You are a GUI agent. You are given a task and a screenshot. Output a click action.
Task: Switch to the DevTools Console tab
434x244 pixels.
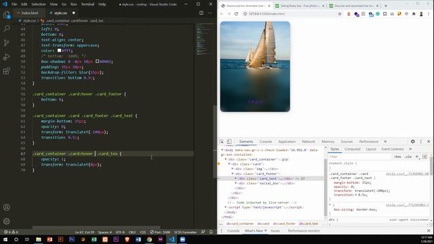[265, 142]
